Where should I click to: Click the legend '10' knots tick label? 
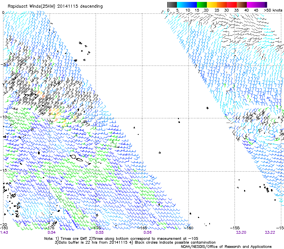pos(188,10)
